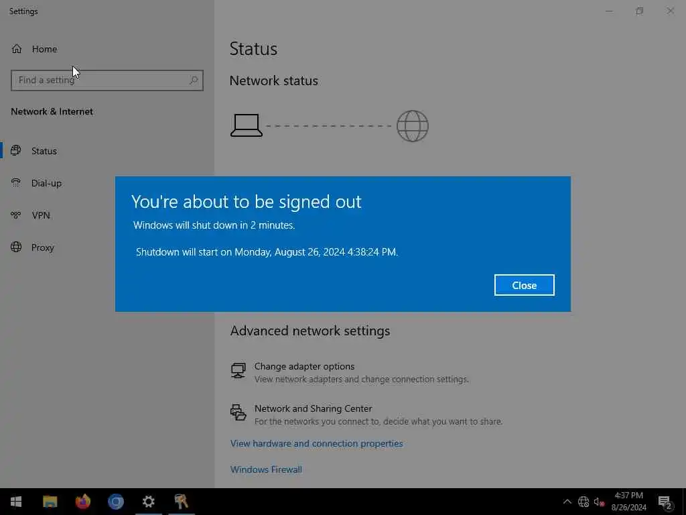Open View hardware and connection properties

point(316,443)
